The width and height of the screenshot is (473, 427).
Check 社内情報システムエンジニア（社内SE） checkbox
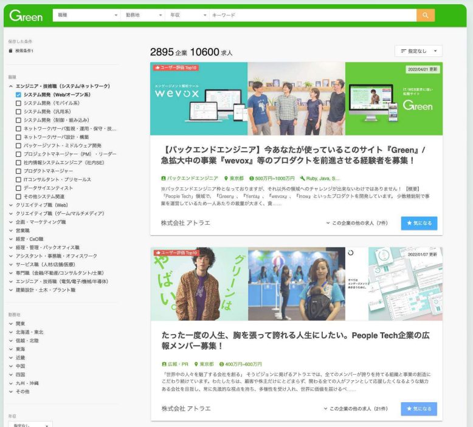[x=18, y=162]
